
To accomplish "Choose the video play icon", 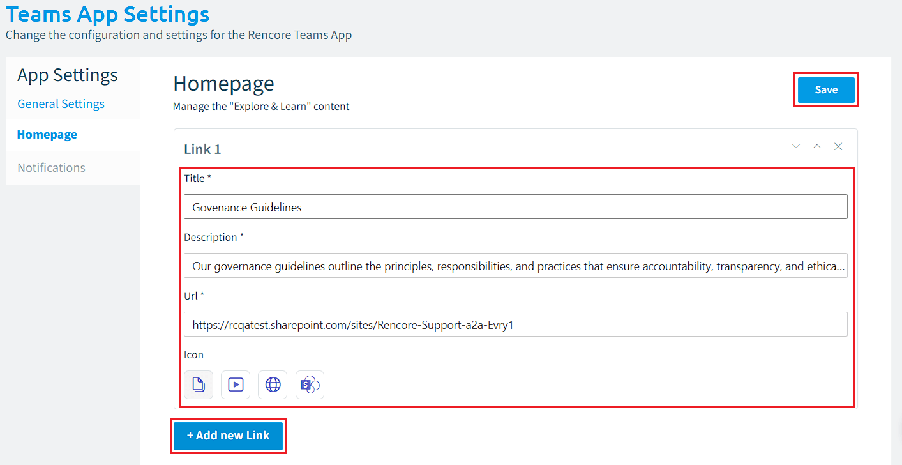I will click(236, 385).
